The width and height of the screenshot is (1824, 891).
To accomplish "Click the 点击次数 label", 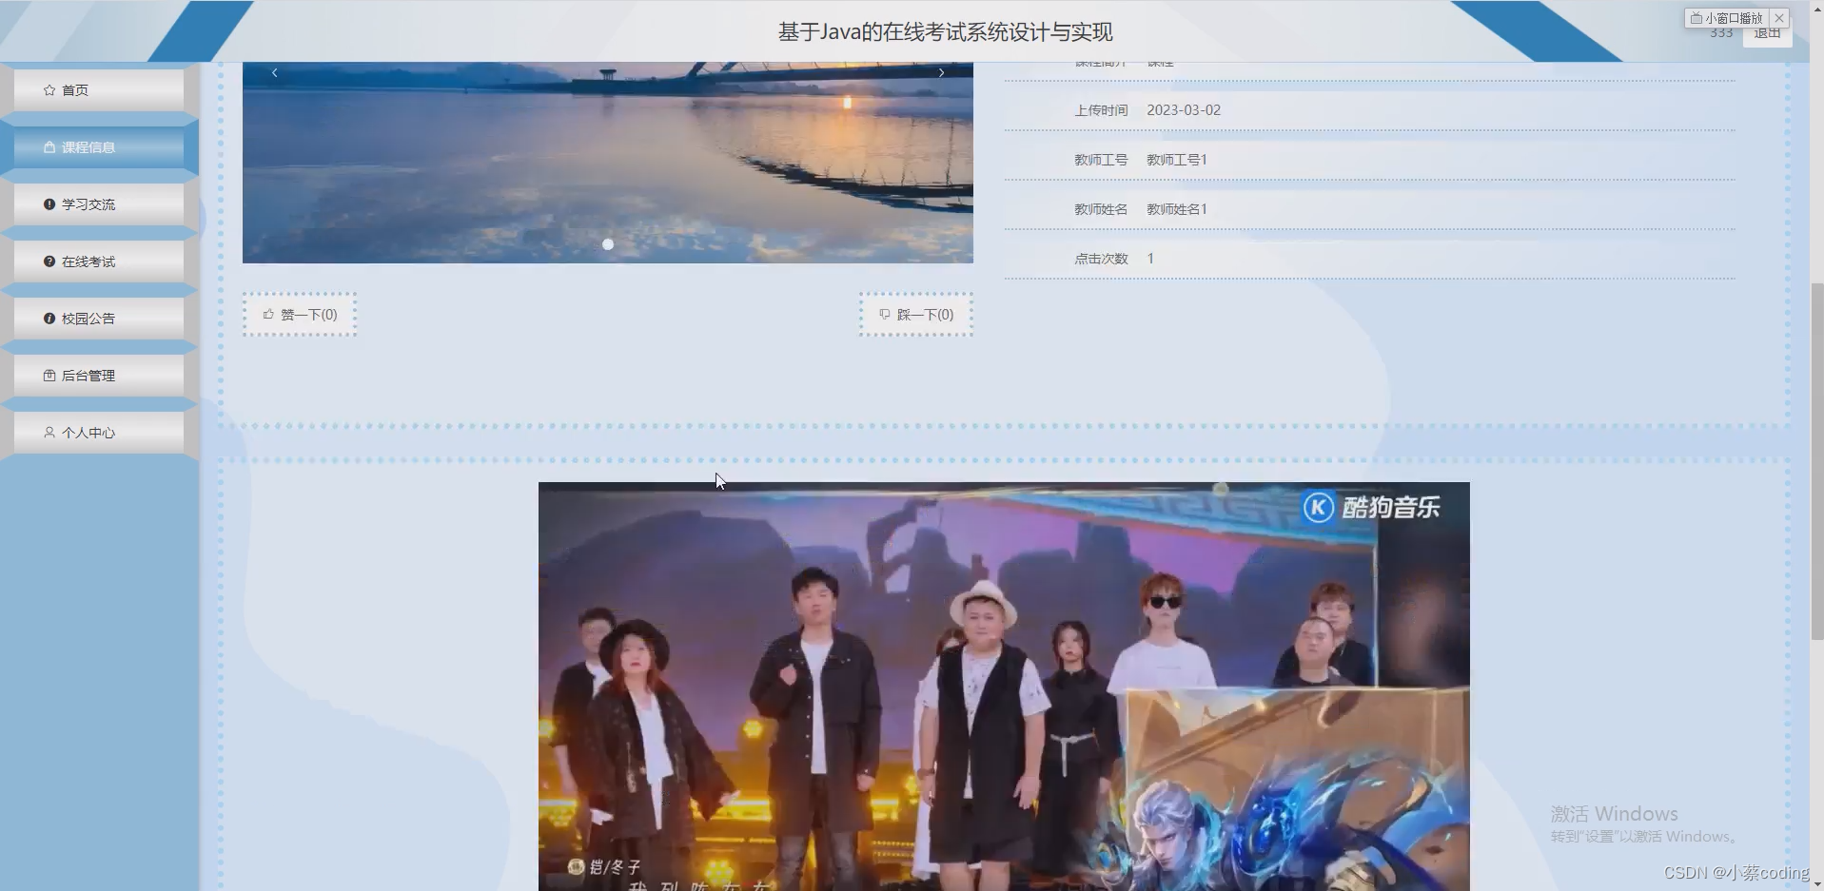I will [1101, 259].
